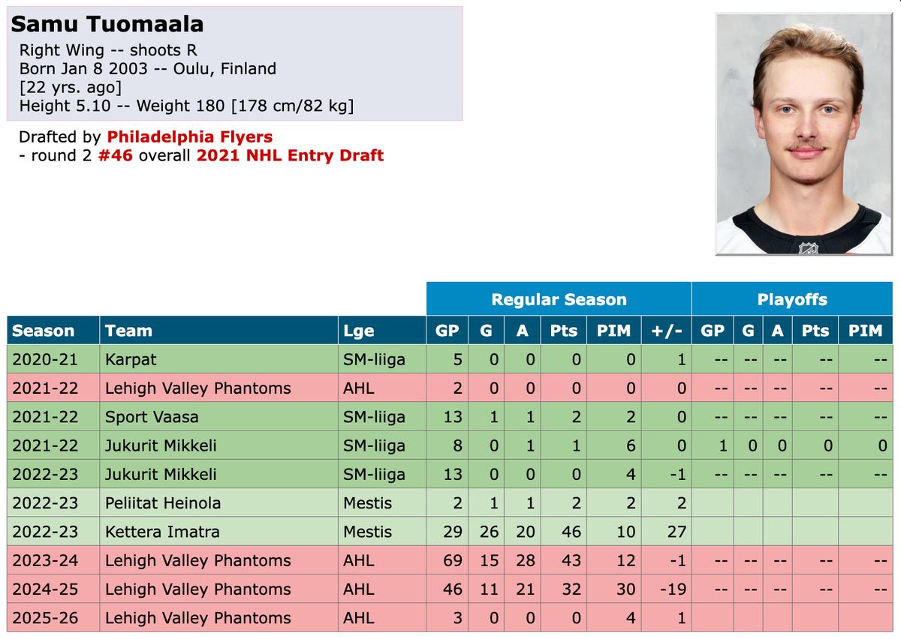
Task: Click Lehigh Valley Phantoms in the 2024-25 row
Action: click(x=197, y=589)
